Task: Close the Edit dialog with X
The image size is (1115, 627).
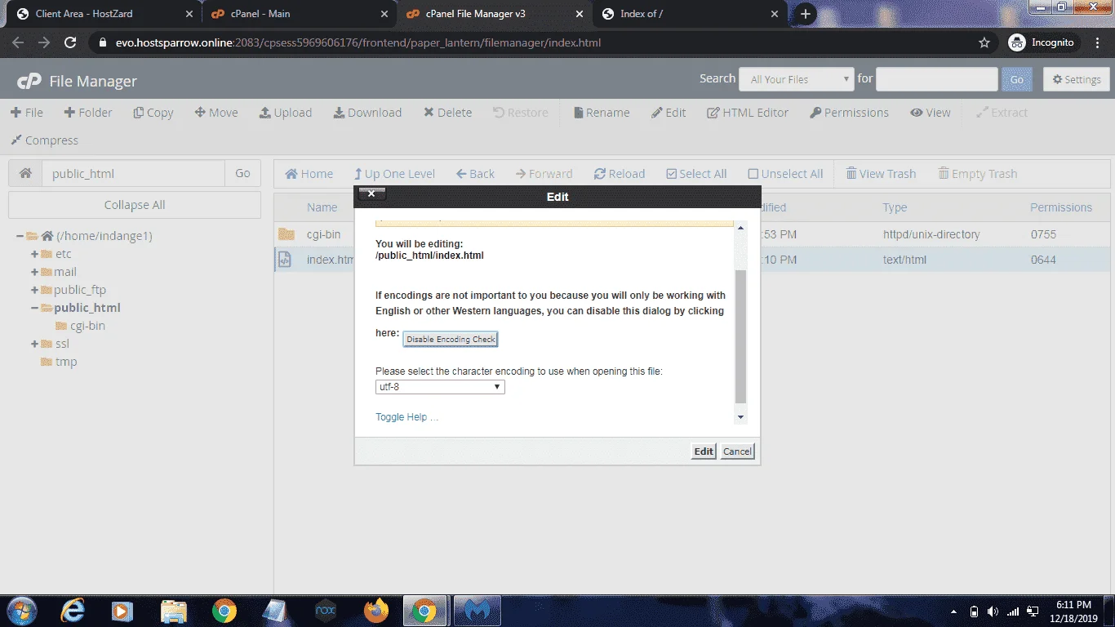Action: pos(371,194)
